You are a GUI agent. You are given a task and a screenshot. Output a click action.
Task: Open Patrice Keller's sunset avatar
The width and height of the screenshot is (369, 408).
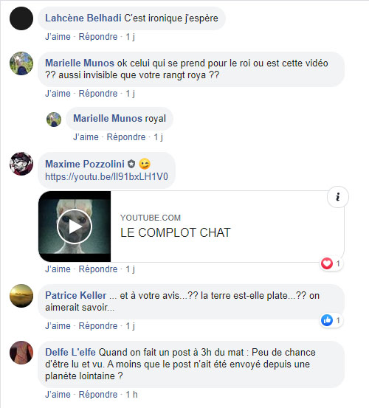tap(21, 296)
